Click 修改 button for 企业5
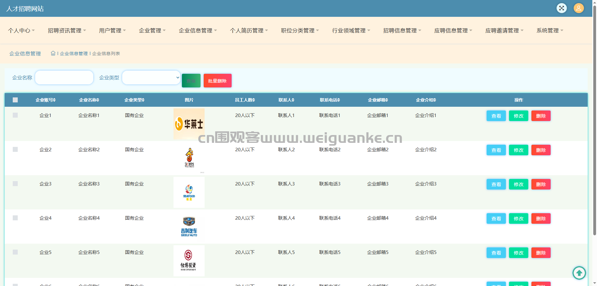Image resolution: width=597 pixels, height=286 pixels. pos(519,253)
